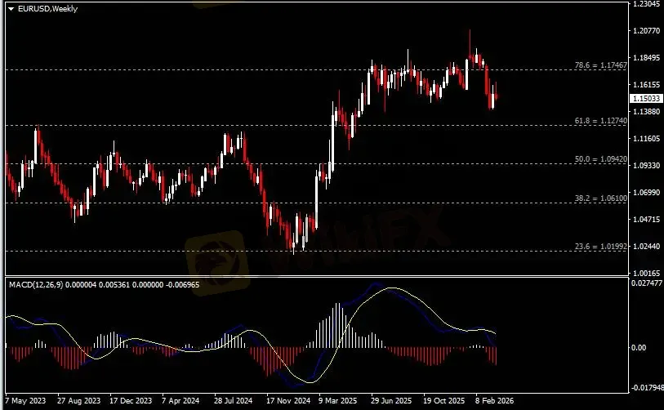Select the 78.6 = 1.17467 Fibonacci label

point(601,65)
